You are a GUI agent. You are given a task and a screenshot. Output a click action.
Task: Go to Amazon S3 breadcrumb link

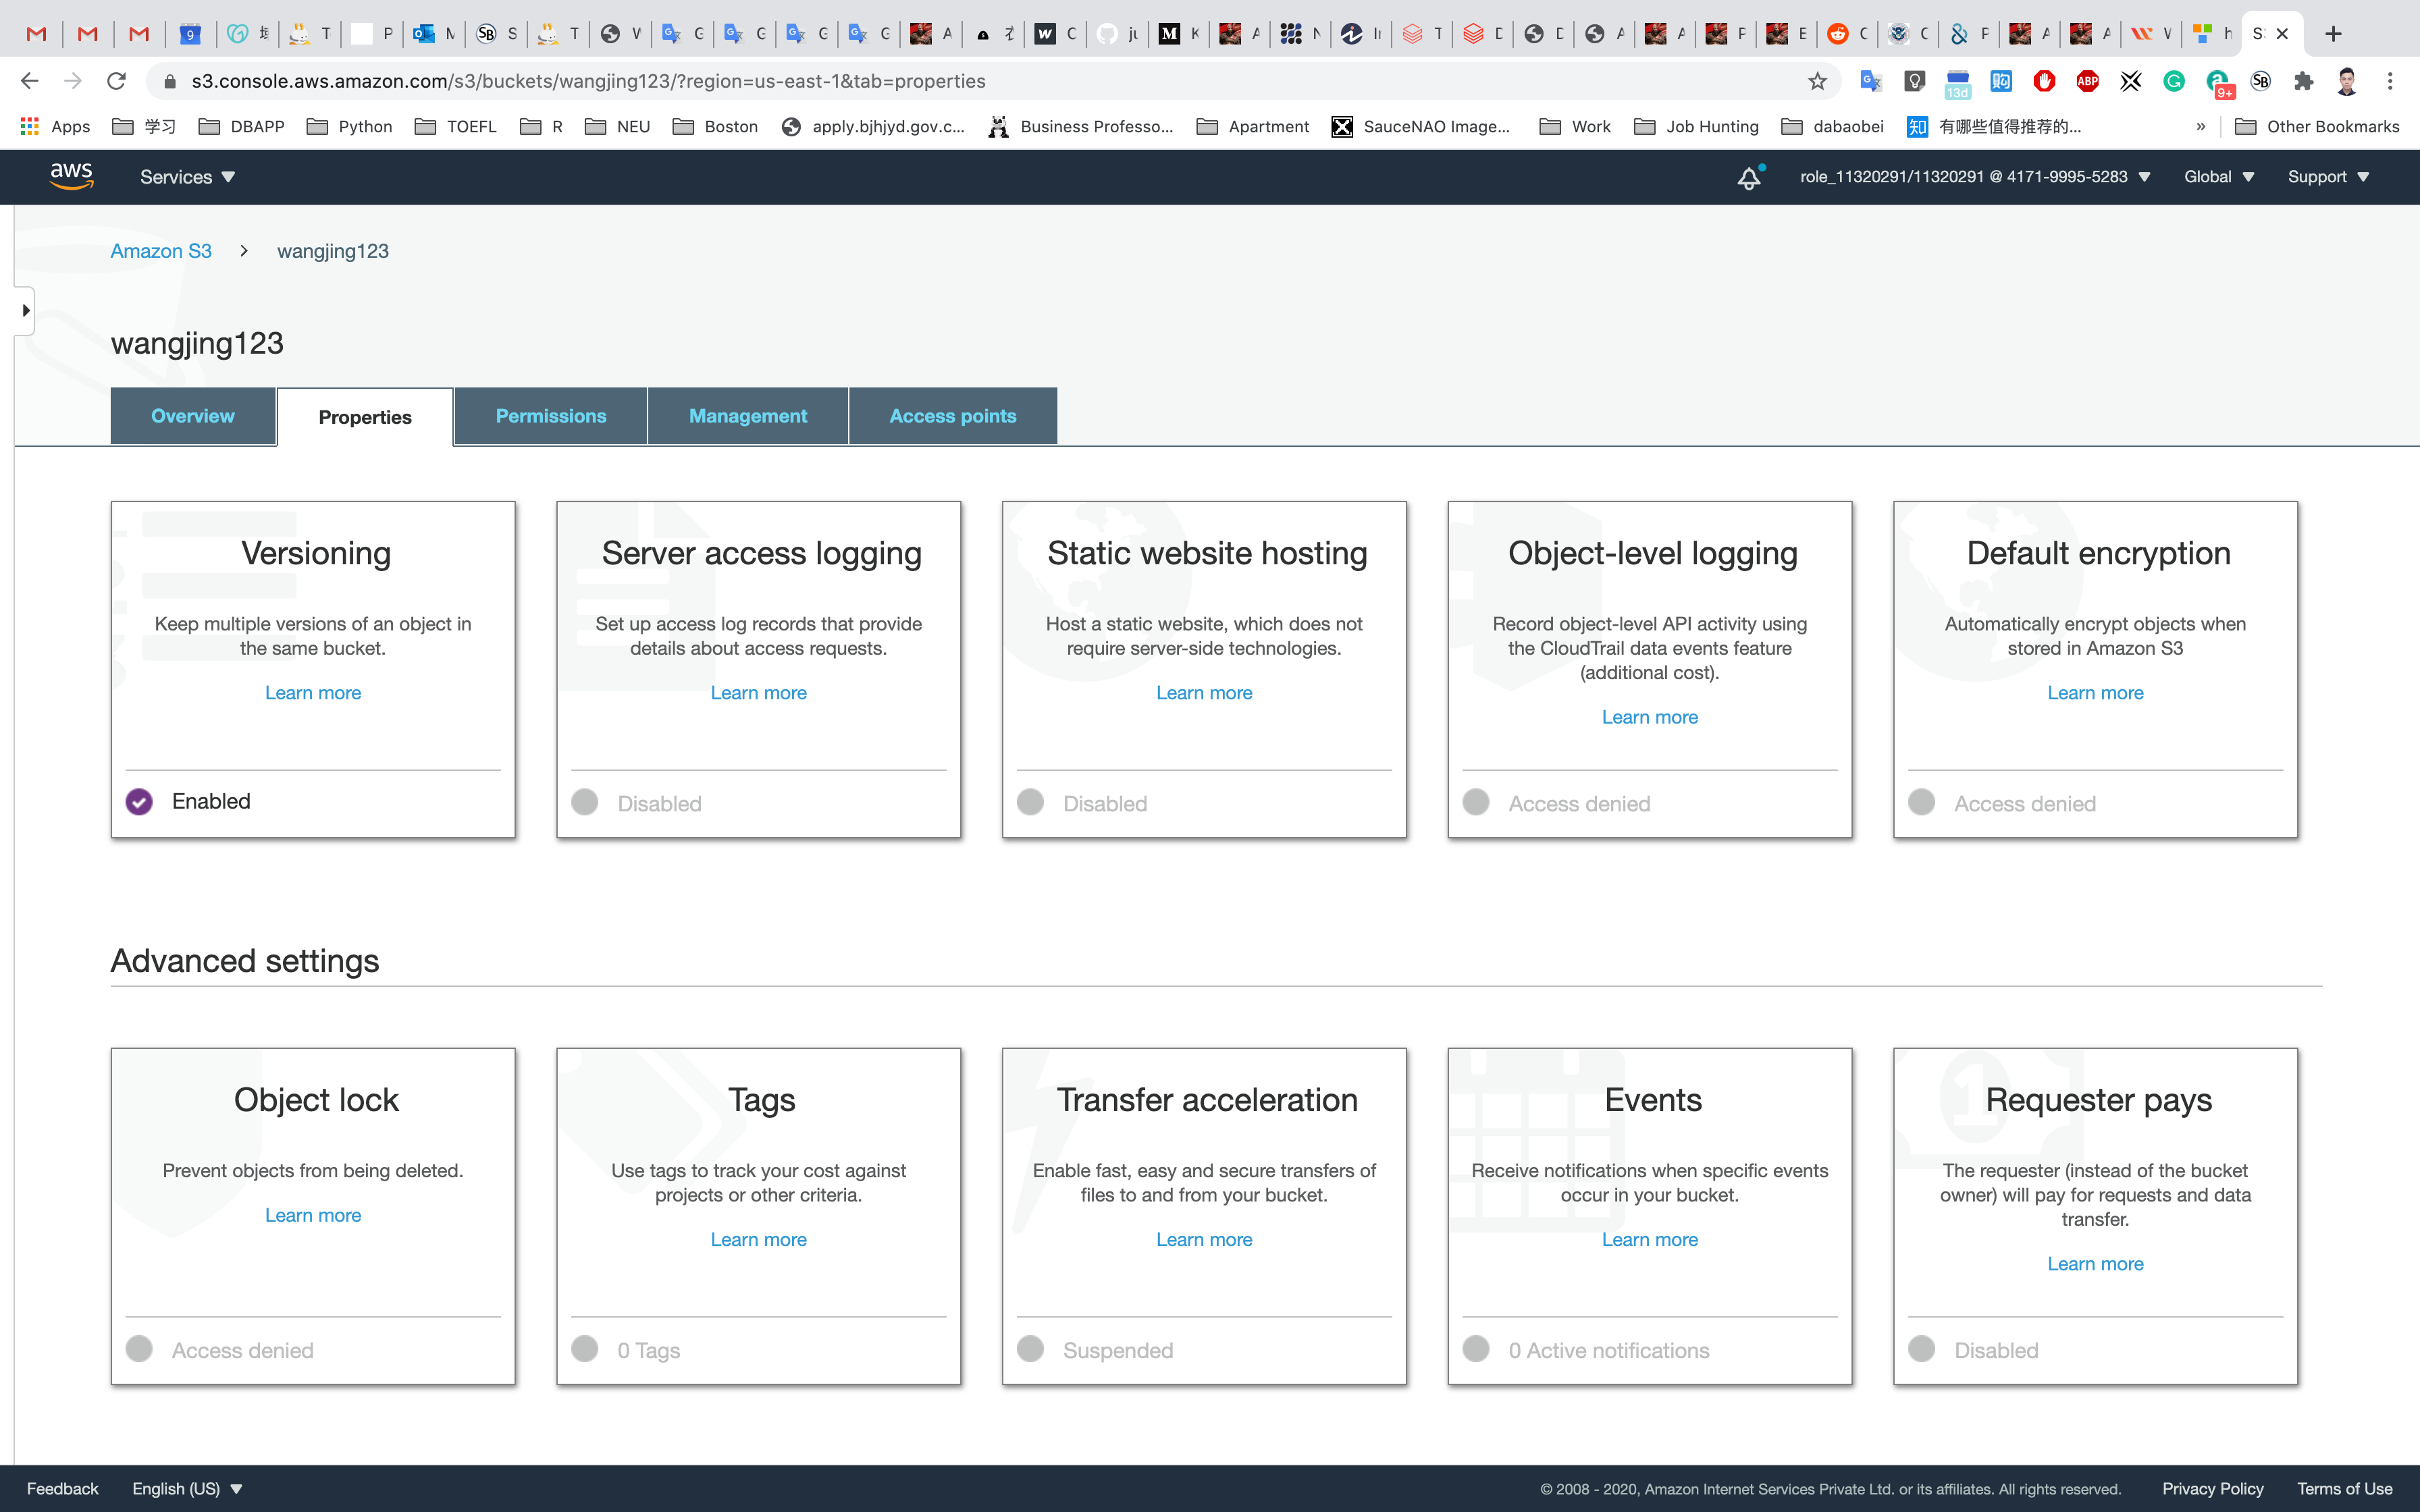click(x=161, y=251)
